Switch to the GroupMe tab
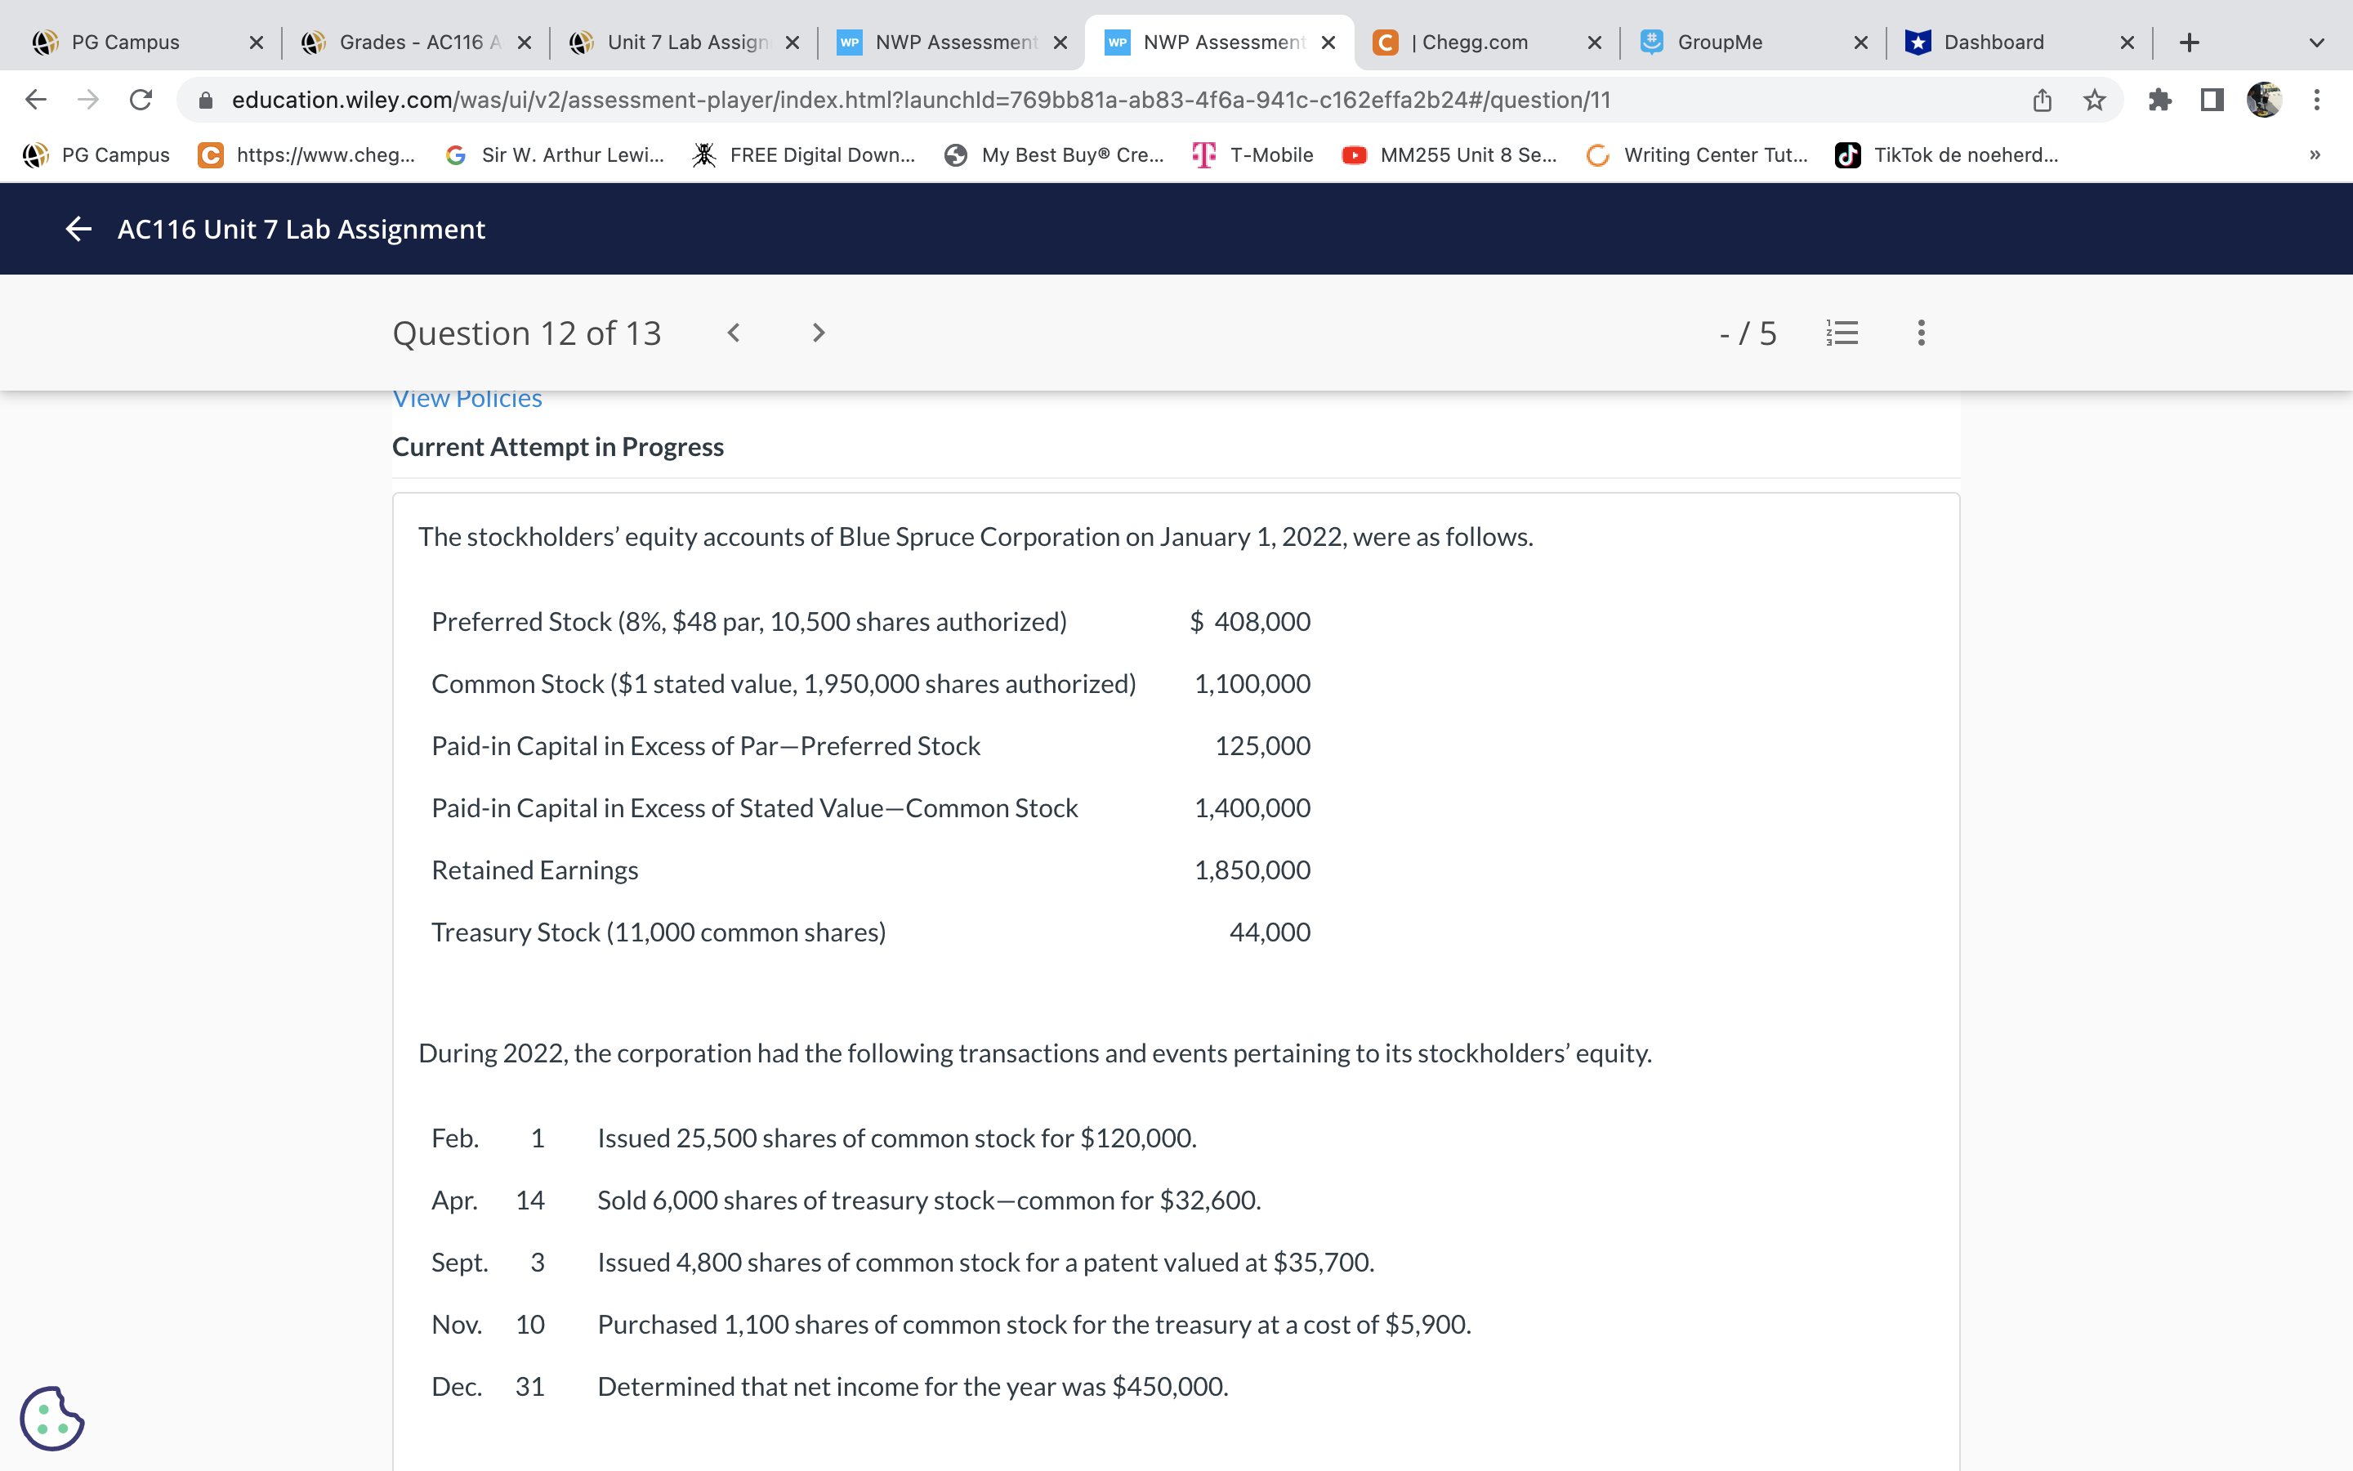Viewport: 2353px width, 1471px height. [1719, 42]
